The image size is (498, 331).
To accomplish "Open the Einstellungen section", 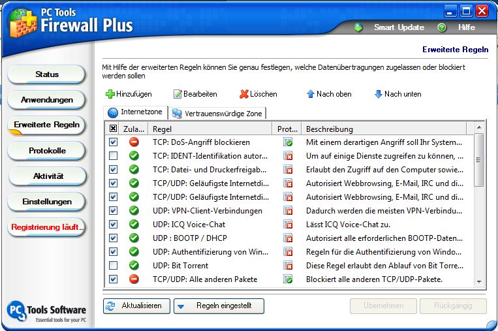I will tap(47, 202).
